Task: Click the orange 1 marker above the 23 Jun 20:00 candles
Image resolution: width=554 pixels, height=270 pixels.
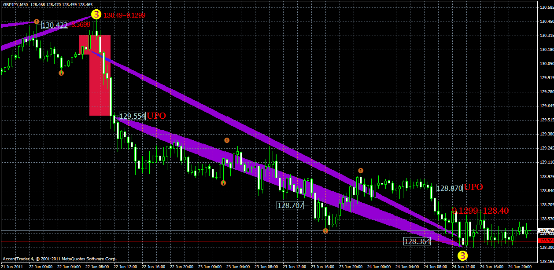Action: [360, 170]
